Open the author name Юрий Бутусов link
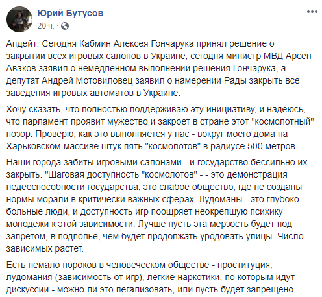 pyautogui.click(x=70, y=13)
